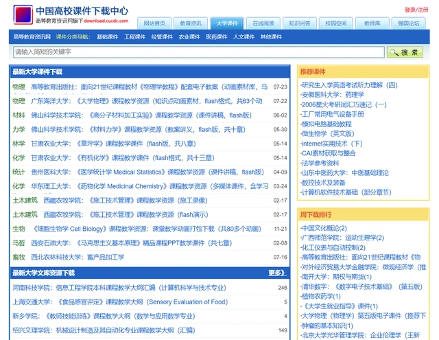Open 2006星火考研词汇巧速记 link

(344, 104)
